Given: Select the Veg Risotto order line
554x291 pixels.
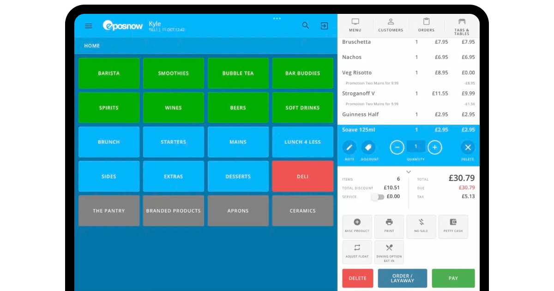Looking at the screenshot, I should [x=409, y=73].
